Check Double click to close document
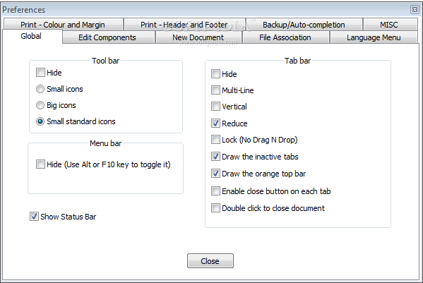The image size is (423, 283). point(215,207)
